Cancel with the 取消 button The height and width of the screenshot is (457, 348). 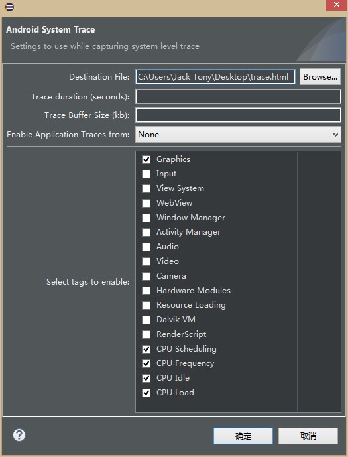[308, 436]
